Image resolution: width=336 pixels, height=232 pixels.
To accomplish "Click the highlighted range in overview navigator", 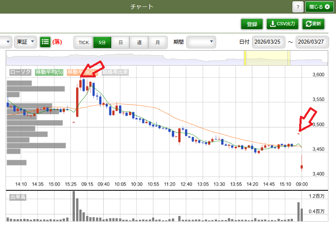I will pyautogui.click(x=267, y=58).
